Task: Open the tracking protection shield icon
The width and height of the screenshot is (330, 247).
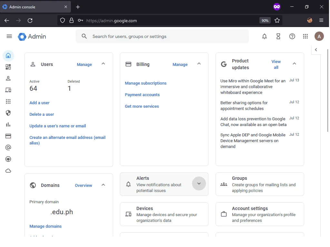Action: [x=63, y=21]
